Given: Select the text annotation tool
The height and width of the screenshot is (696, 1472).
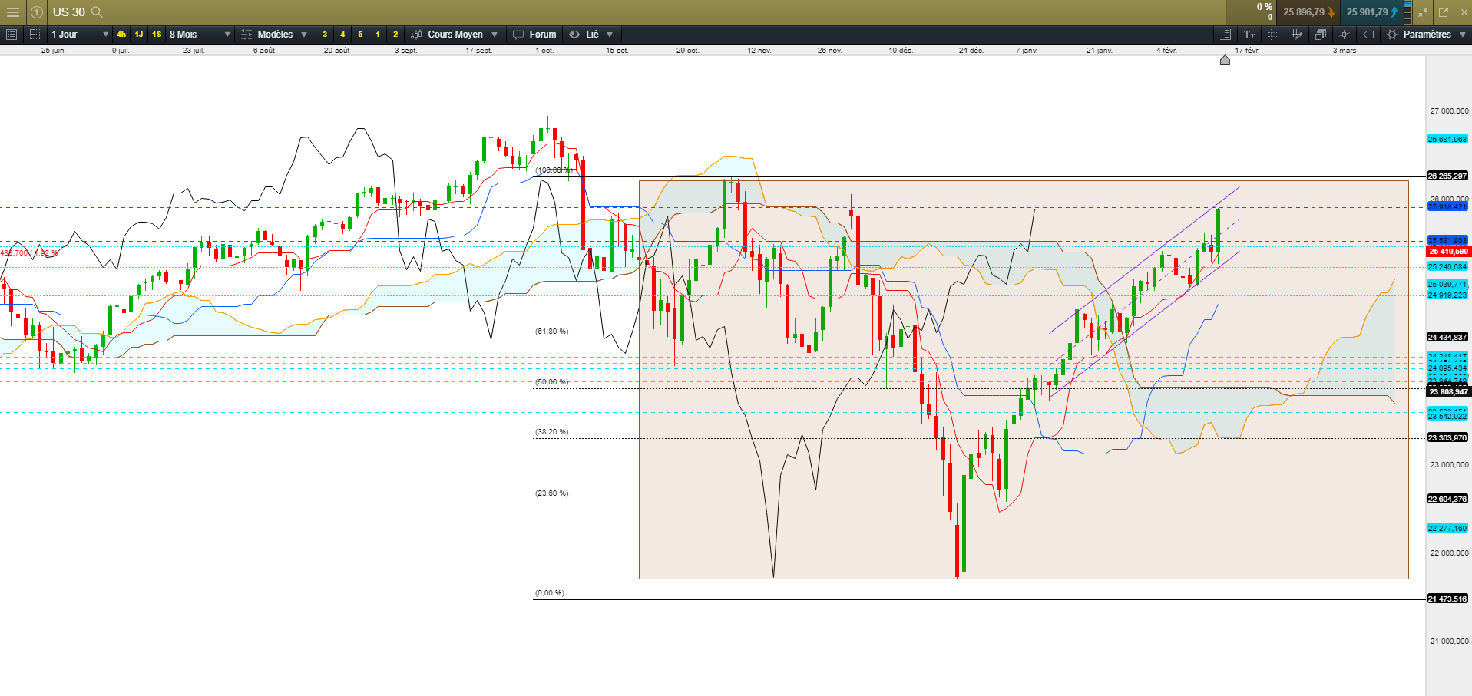Looking at the screenshot, I should click(1249, 35).
